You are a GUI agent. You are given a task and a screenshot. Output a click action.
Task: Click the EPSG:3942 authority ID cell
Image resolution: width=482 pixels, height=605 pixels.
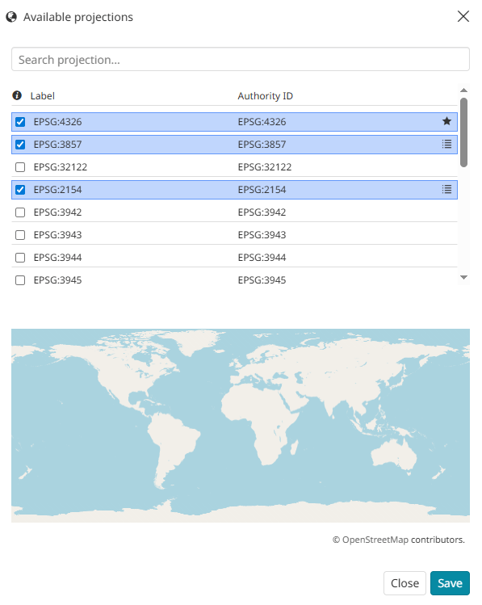coord(262,212)
